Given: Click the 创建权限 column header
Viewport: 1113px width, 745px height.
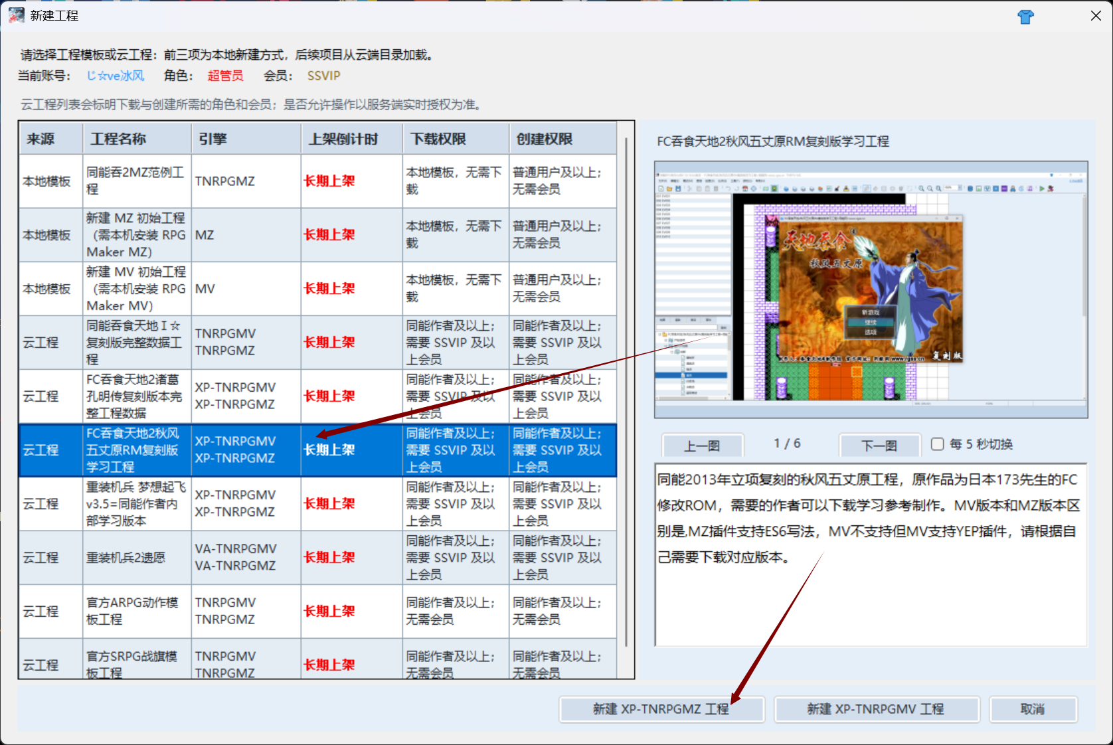Looking at the screenshot, I should click(562, 139).
